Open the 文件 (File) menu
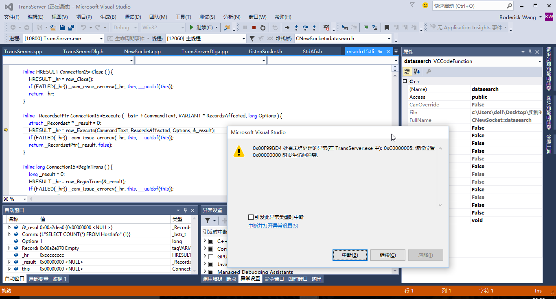This screenshot has height=299, width=556. 12,17
